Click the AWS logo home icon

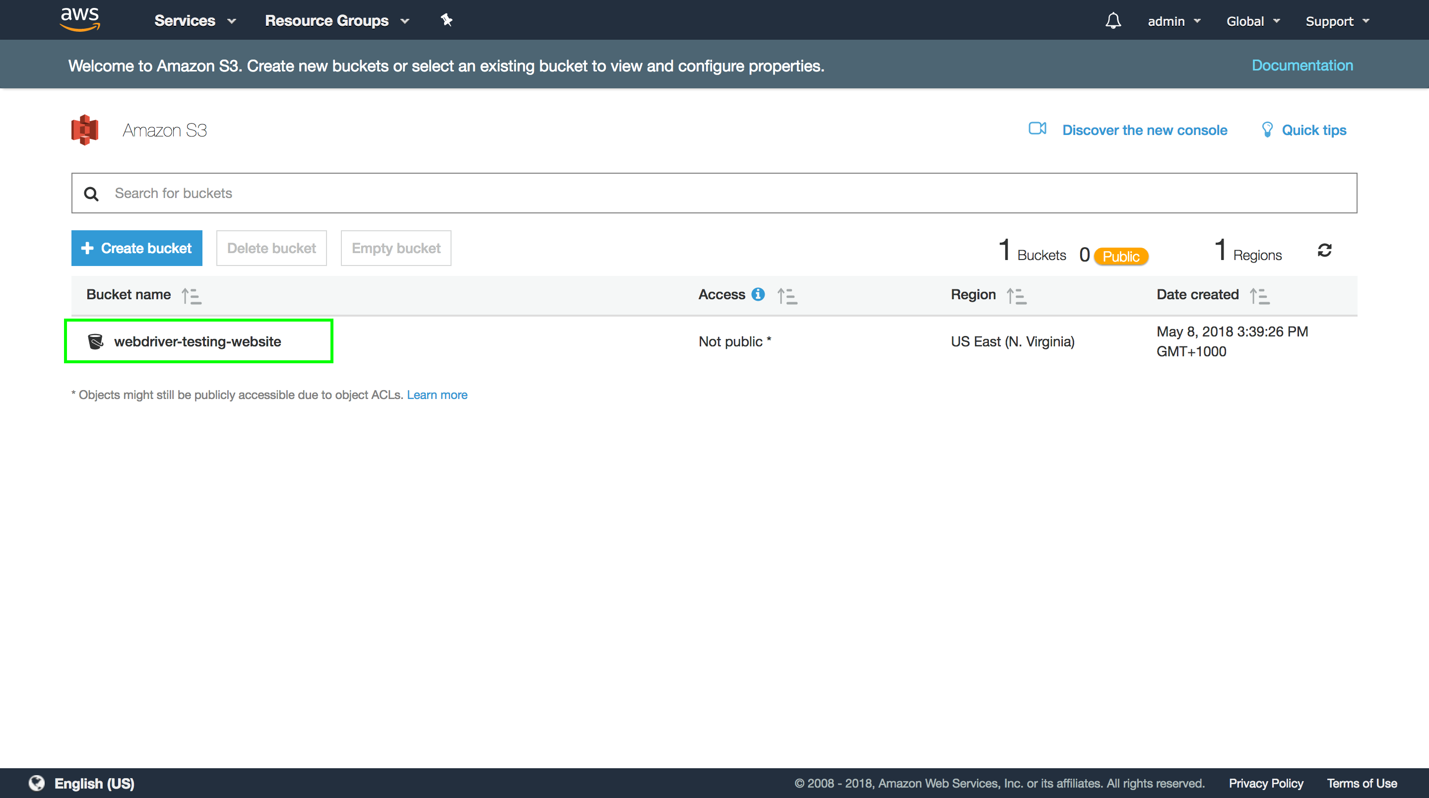80,19
